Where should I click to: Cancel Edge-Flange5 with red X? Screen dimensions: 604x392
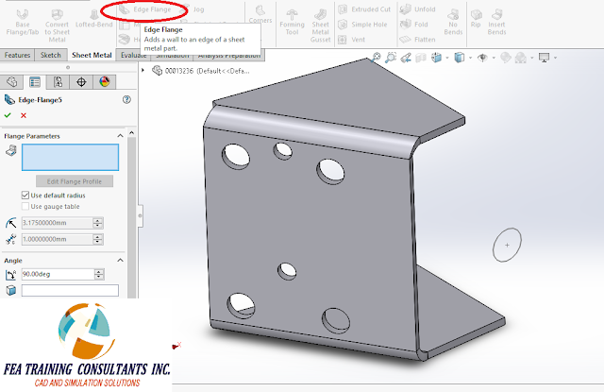point(24,115)
